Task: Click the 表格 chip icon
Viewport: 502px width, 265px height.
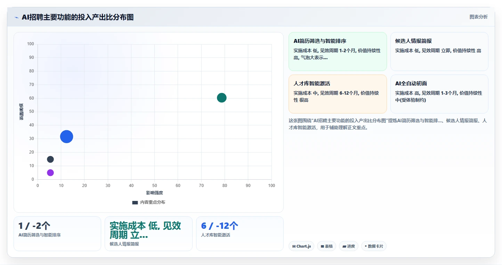Action: pos(322,246)
